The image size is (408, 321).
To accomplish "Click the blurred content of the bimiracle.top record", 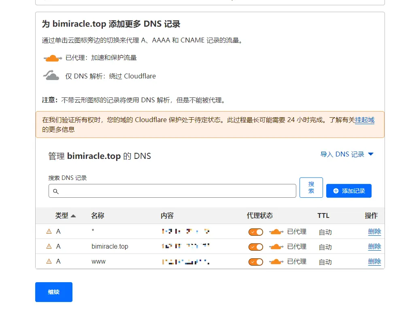I will 185,246.
